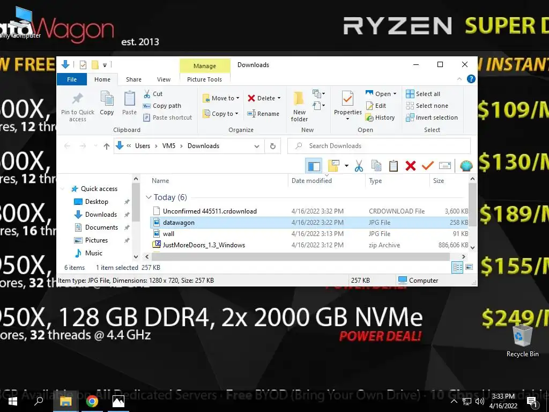549x412 pixels.
Task: Open the Delete dropdown arrow
Action: pos(279,98)
